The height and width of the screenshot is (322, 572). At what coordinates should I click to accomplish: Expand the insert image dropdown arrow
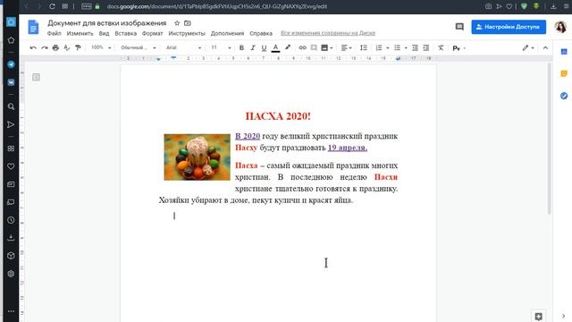tap(332, 48)
